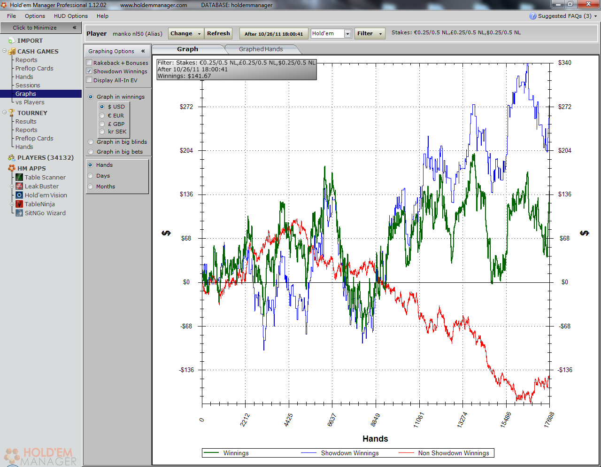The height and width of the screenshot is (467, 601).
Task: Click the Tourney trophy icon
Action: [12, 113]
